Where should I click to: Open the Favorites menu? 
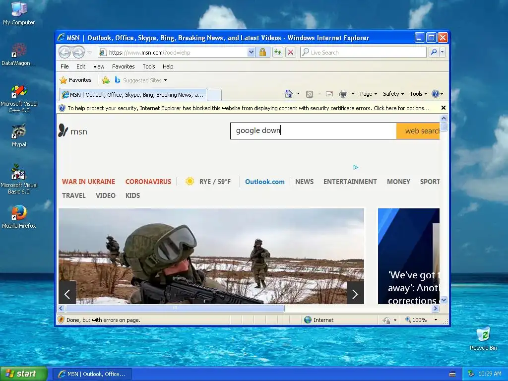click(x=123, y=66)
